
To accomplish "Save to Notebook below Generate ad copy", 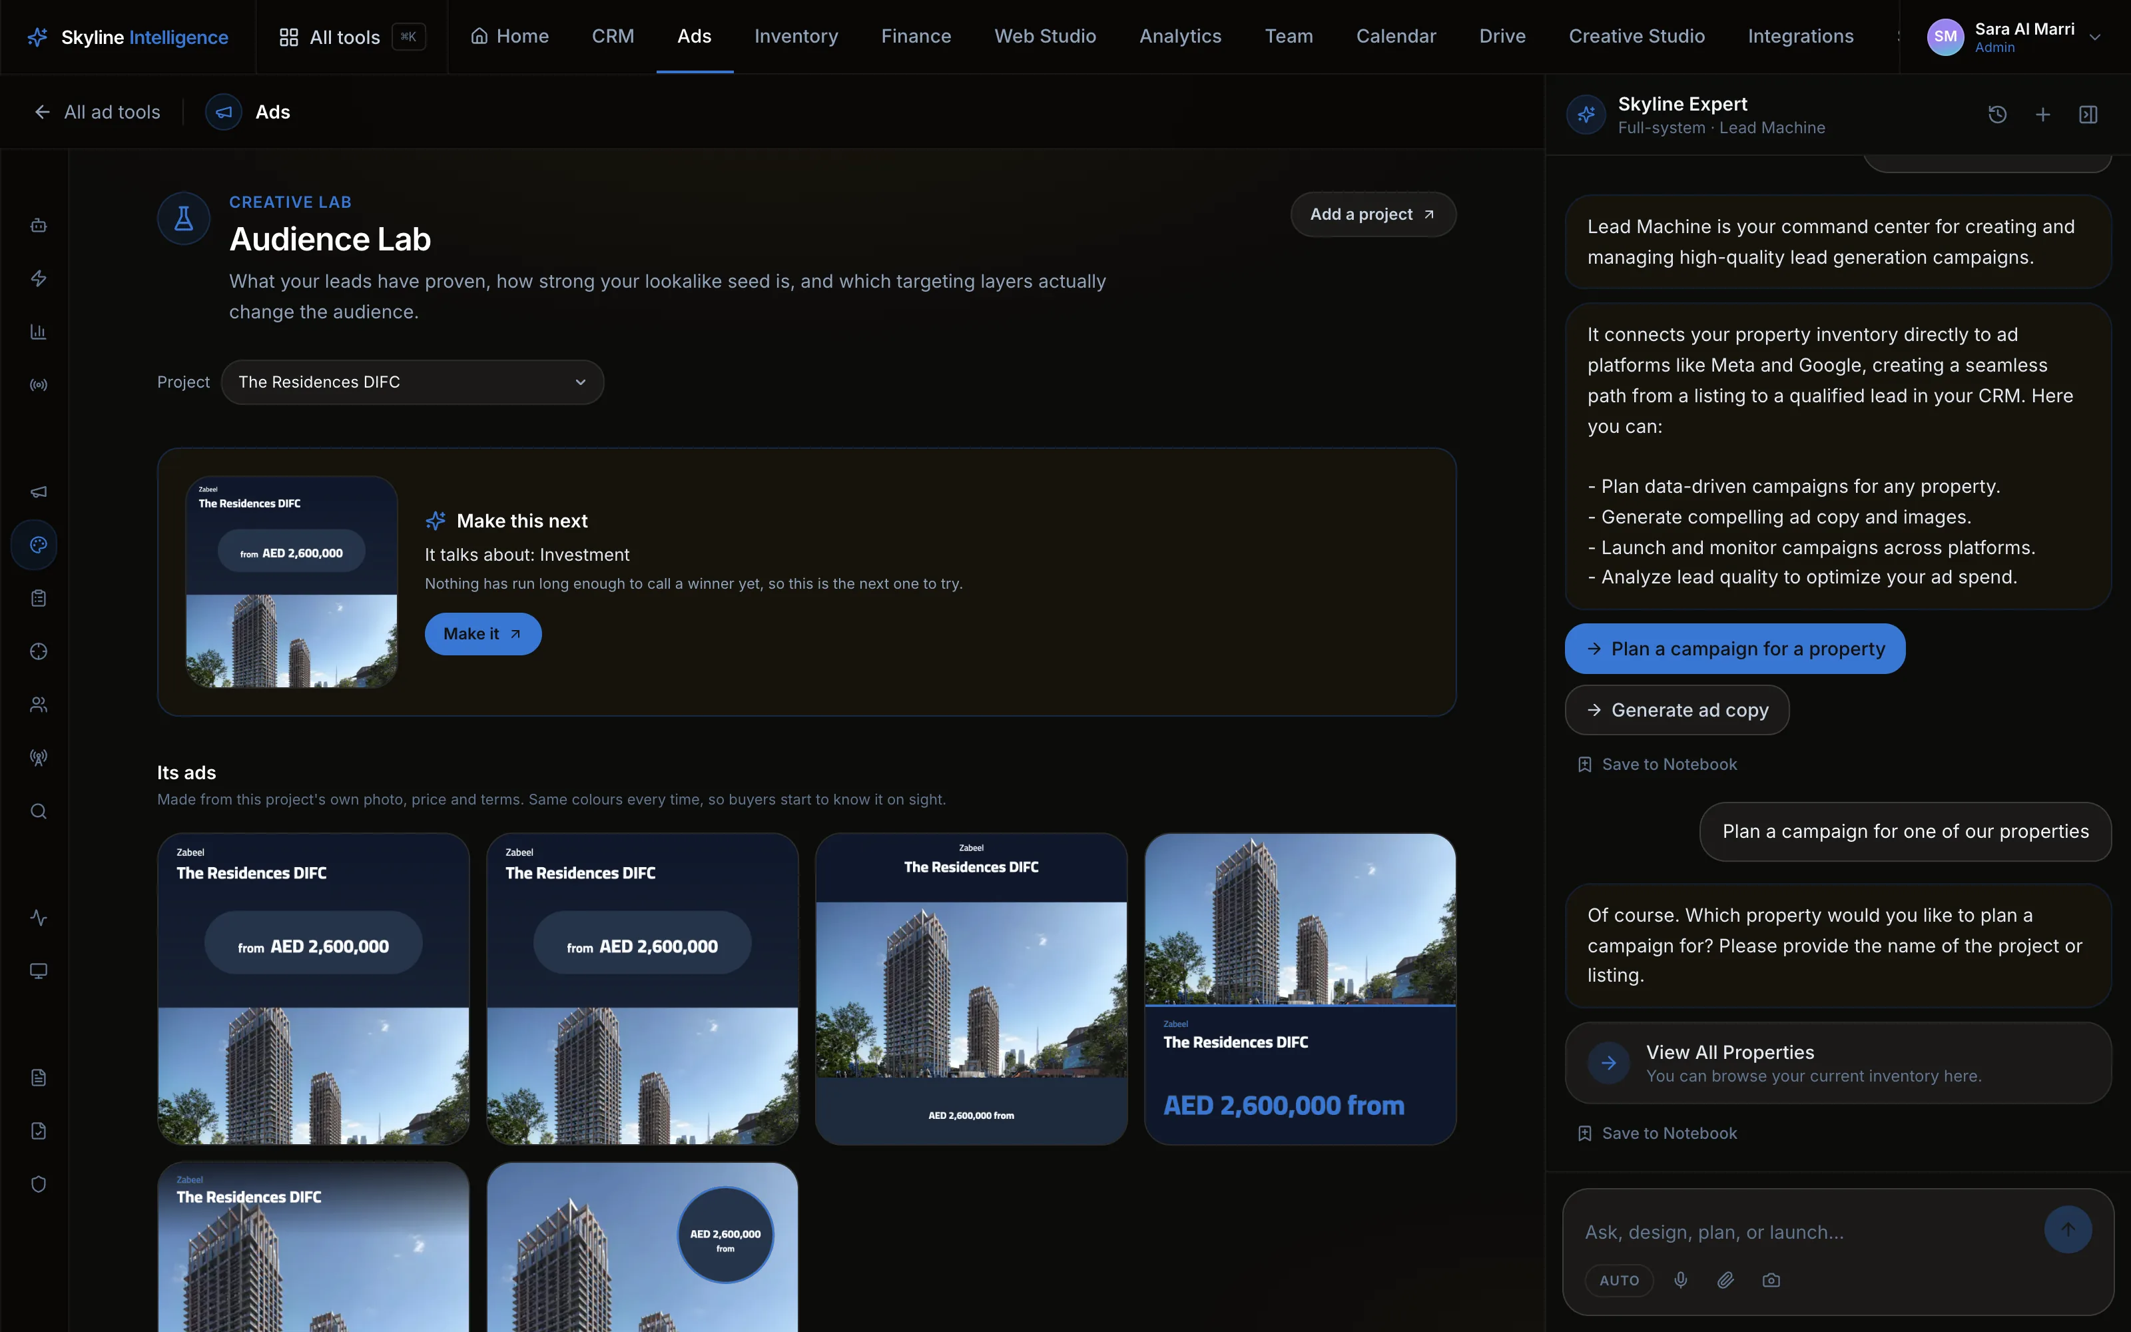I will (1658, 764).
